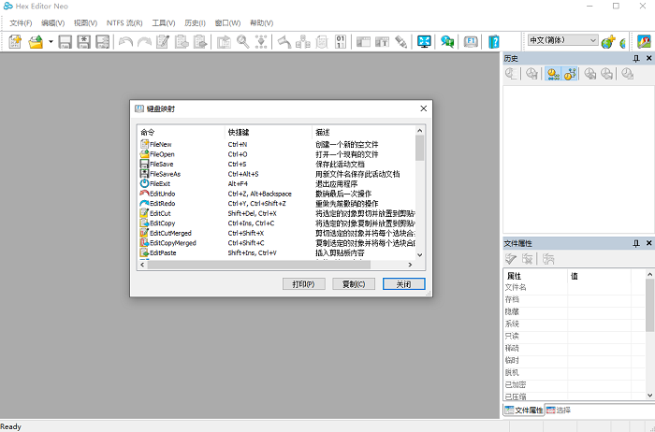Click the New File toolbar icon

[15, 41]
